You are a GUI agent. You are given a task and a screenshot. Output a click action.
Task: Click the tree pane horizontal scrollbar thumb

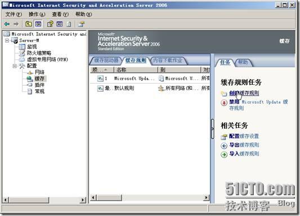pos(29,200)
